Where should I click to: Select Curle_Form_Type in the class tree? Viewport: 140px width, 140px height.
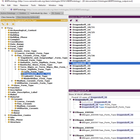(x=33, y=72)
